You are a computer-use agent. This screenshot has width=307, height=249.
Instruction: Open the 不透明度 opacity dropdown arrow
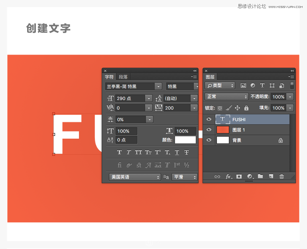tap(290, 97)
